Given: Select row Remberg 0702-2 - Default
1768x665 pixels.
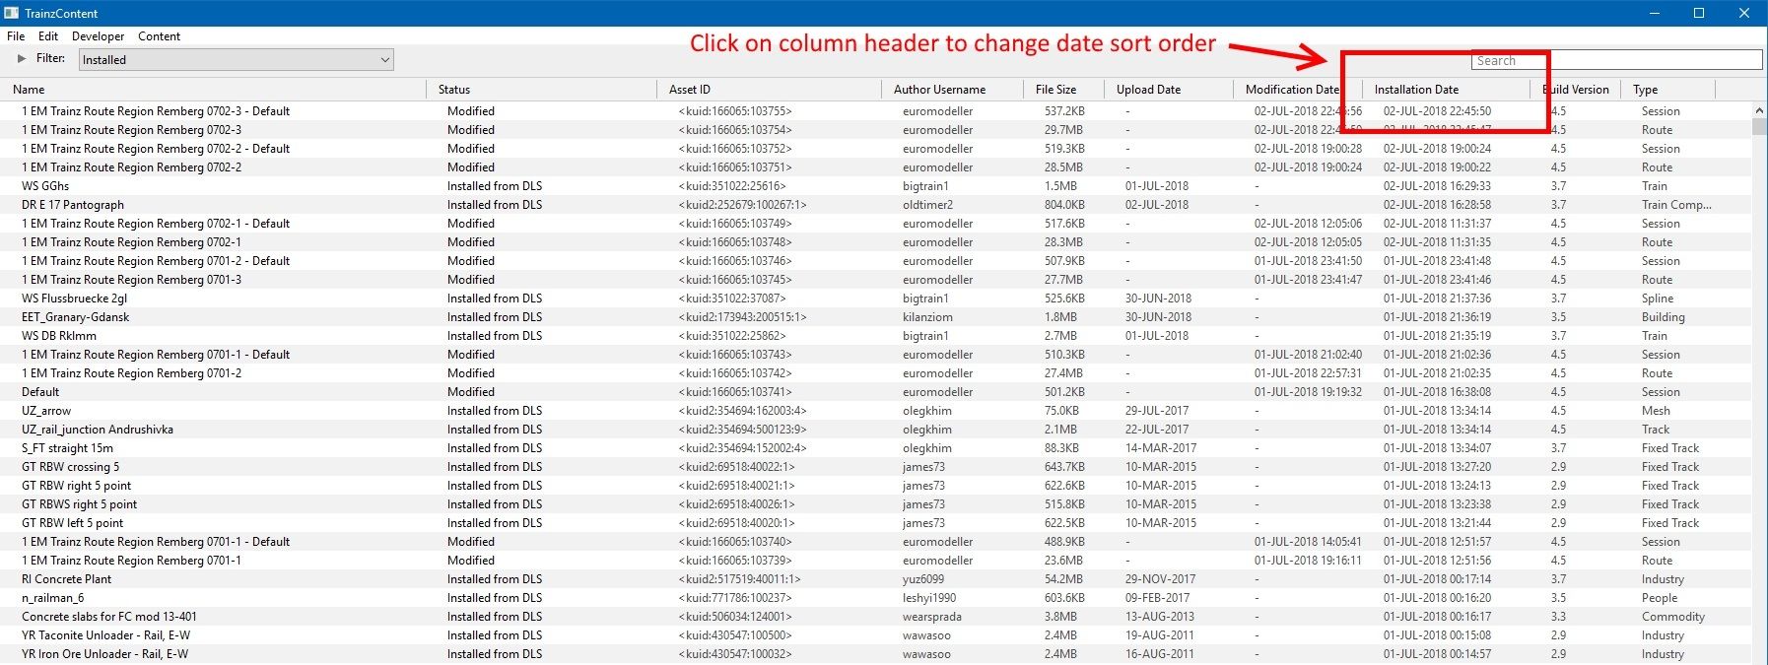Looking at the screenshot, I should pyautogui.click(x=877, y=149).
